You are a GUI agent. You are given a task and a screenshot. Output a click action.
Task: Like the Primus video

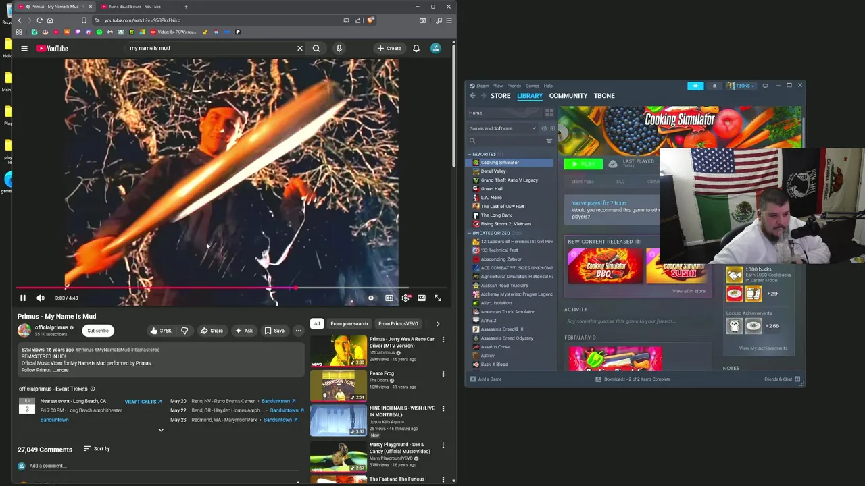point(161,331)
